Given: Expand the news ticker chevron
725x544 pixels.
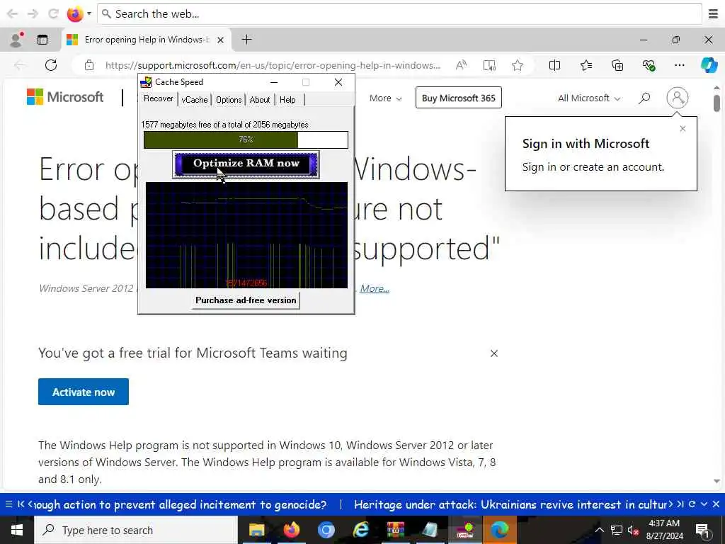Looking at the screenshot, I should [x=704, y=504].
